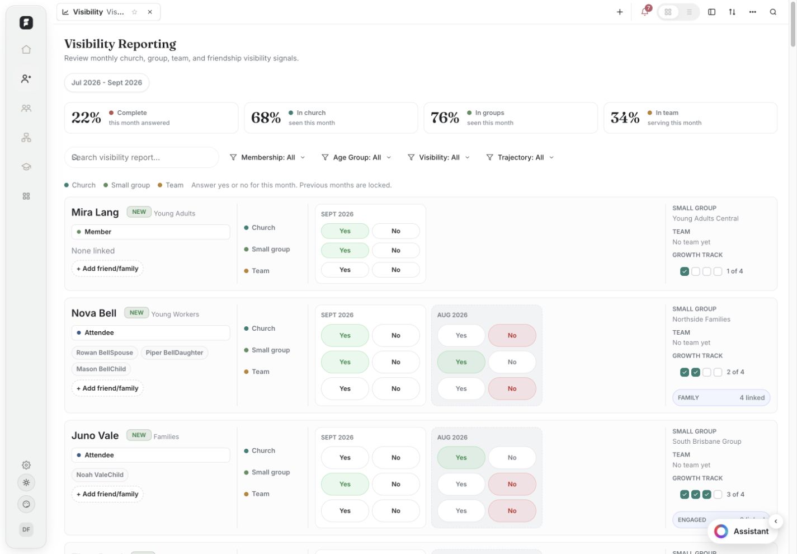Open the people groups sidebar icon
797x554 pixels.
click(x=26, y=108)
